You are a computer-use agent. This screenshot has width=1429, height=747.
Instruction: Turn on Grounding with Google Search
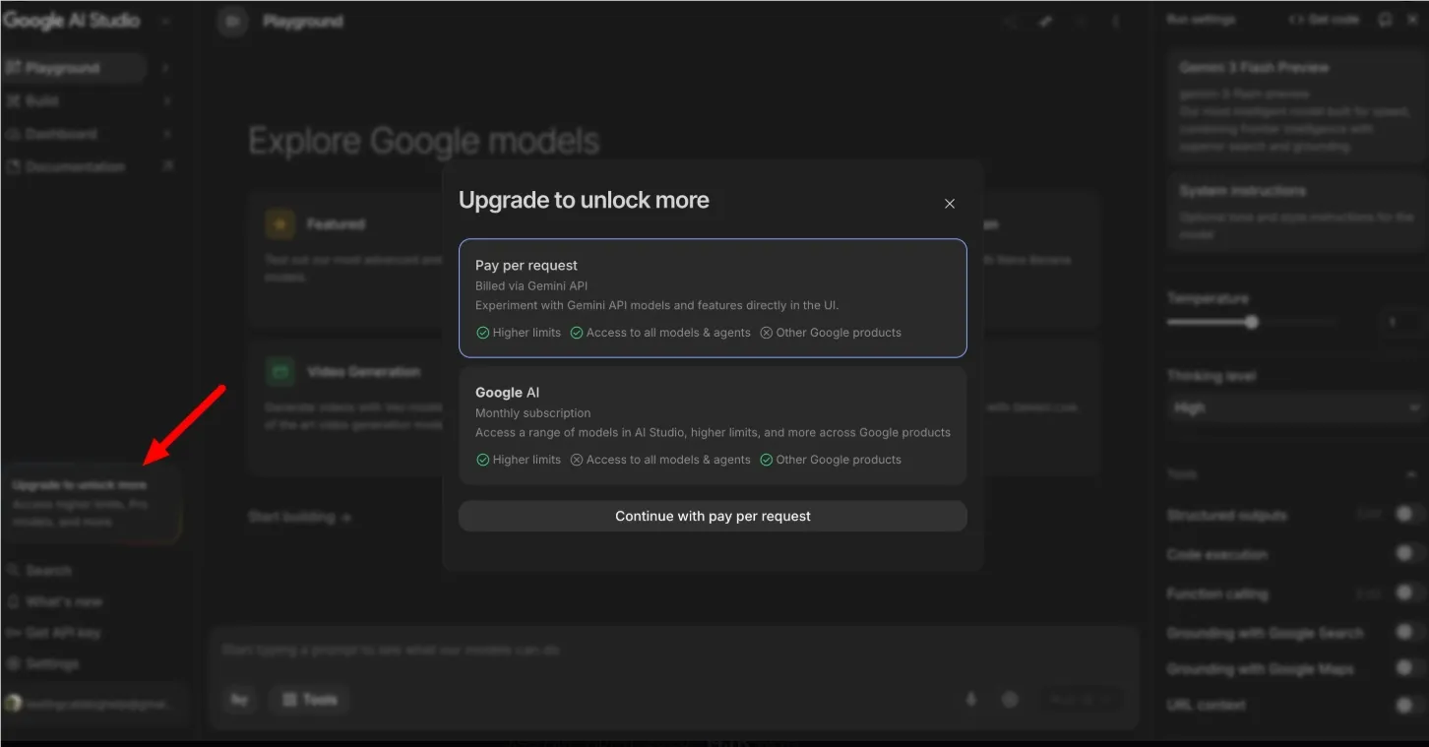tap(1403, 633)
